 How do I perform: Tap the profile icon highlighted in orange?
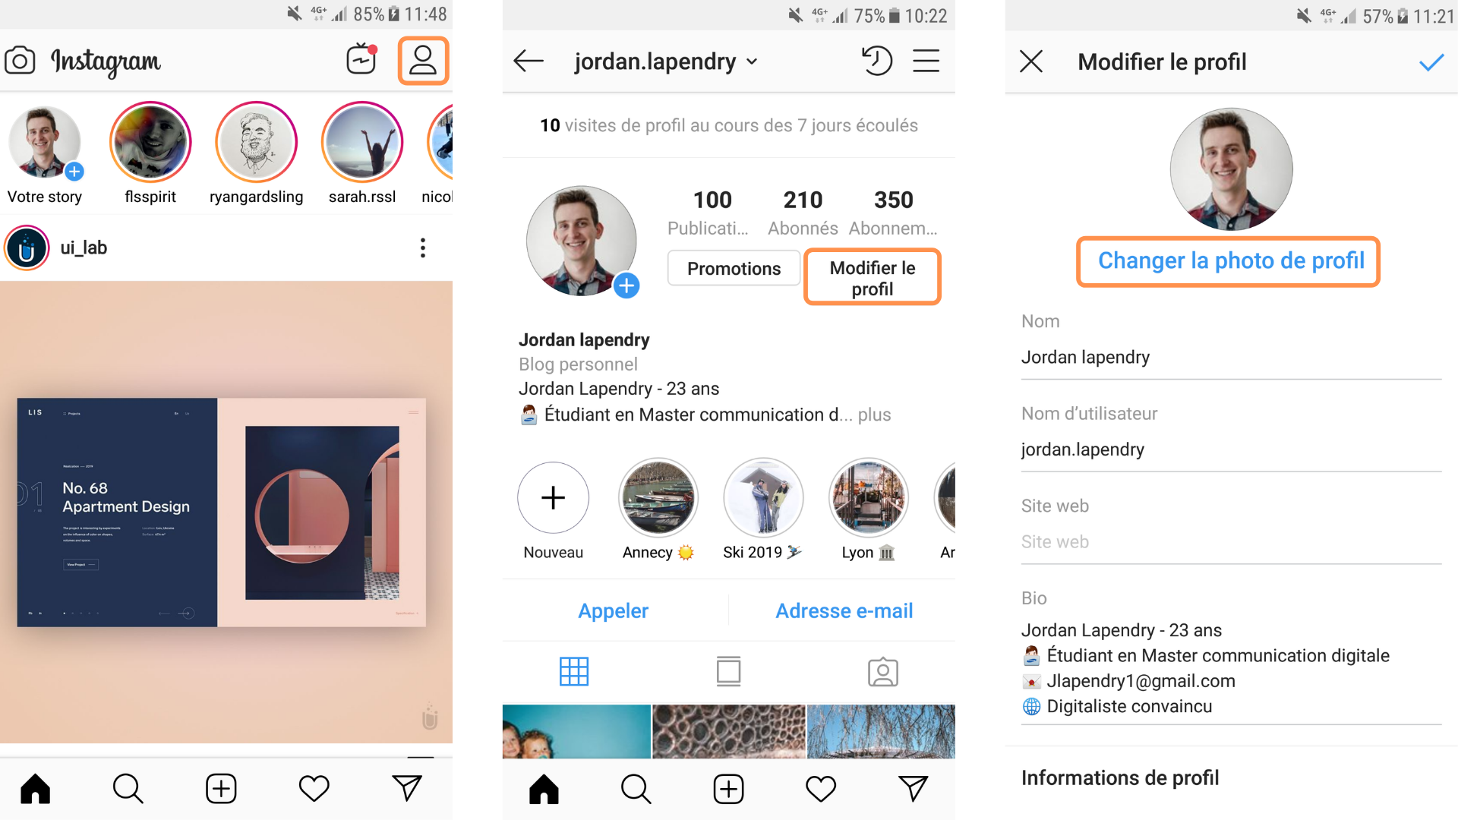[x=423, y=61]
